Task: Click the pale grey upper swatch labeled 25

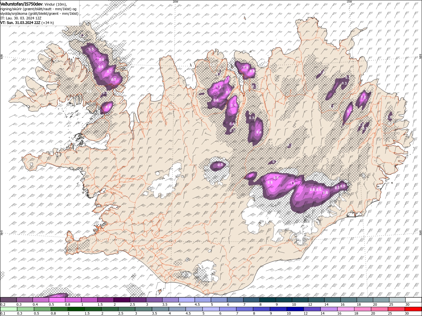Action: 397,300
